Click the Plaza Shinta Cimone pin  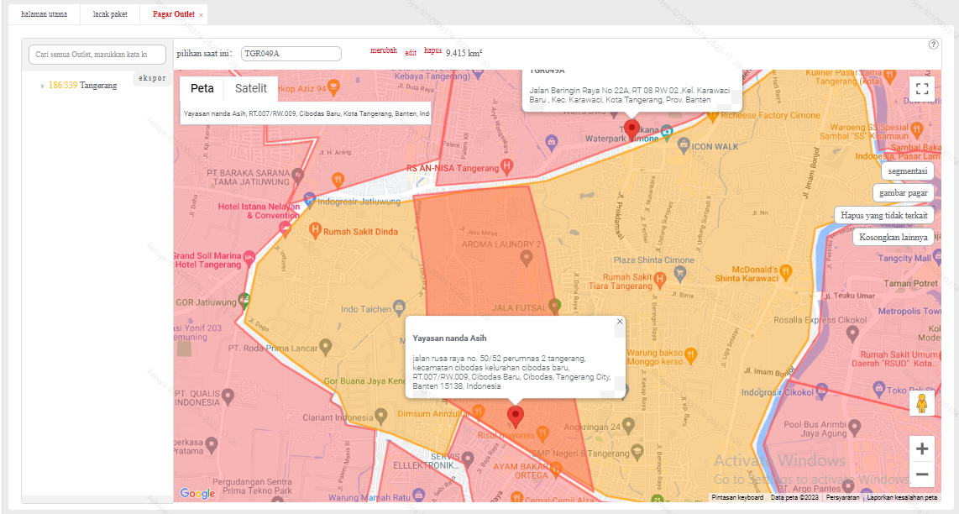coord(679,274)
